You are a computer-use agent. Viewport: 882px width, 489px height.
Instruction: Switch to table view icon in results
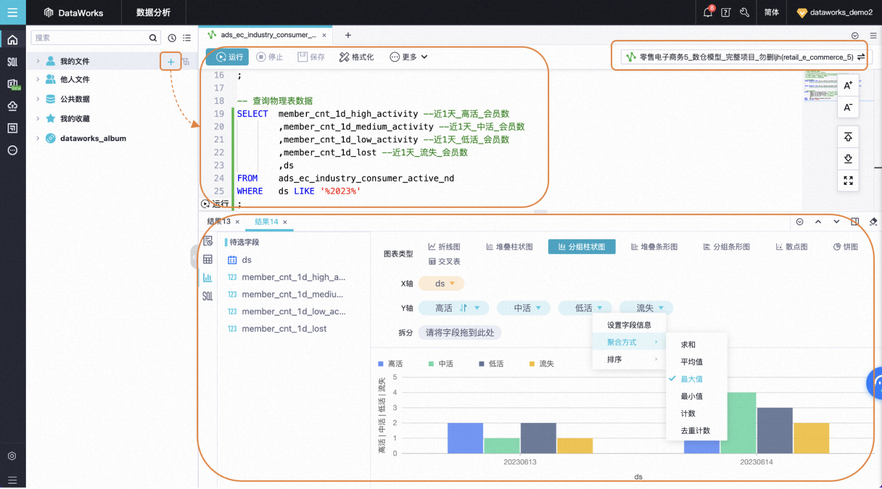point(208,260)
